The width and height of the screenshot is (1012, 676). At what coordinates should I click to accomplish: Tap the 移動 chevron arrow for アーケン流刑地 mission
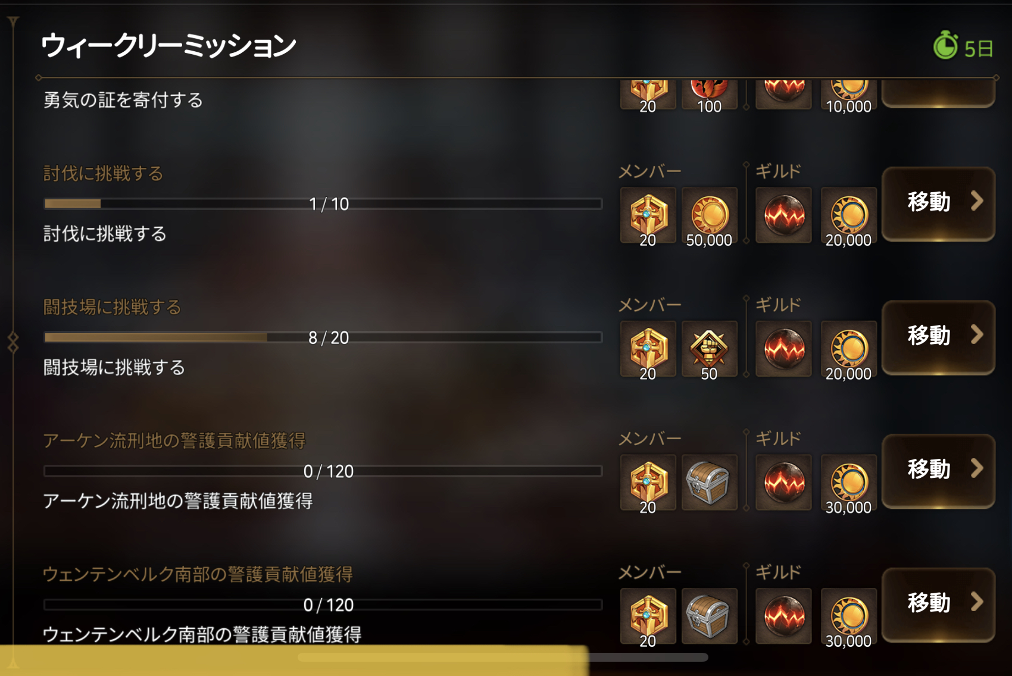pyautogui.click(x=976, y=468)
